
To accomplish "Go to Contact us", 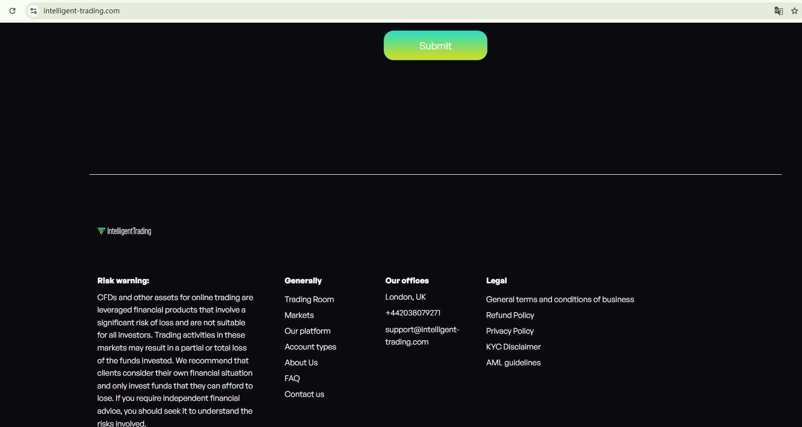I will pyautogui.click(x=304, y=394).
